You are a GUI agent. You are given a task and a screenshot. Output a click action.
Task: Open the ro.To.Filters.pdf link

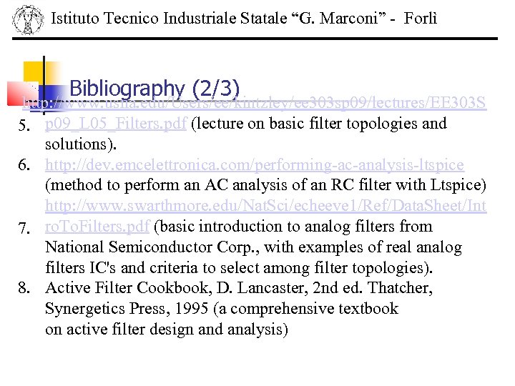pos(97,227)
